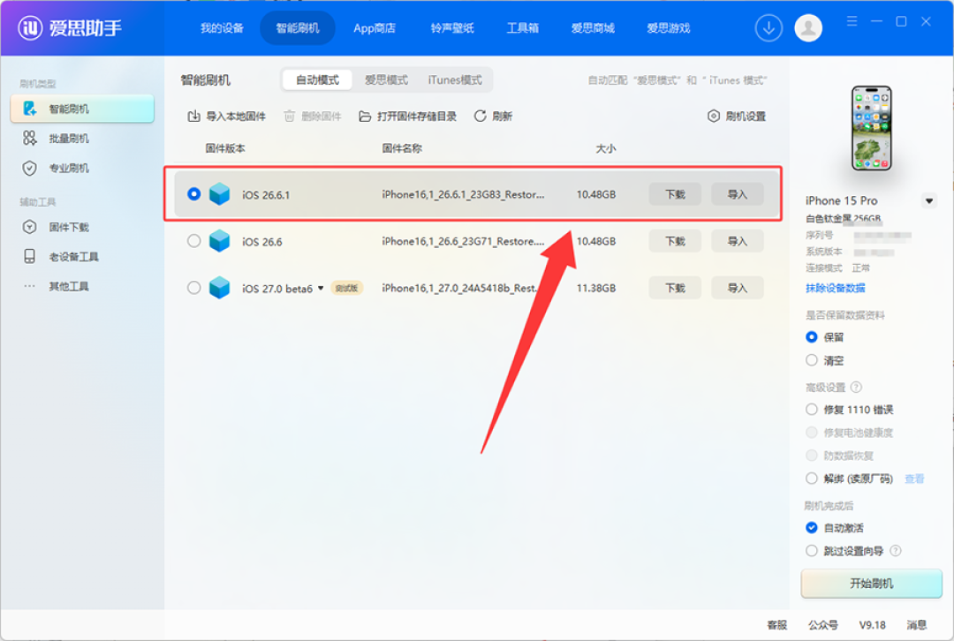Click the 查看 link beside 解绑
Image resolution: width=954 pixels, height=641 pixels.
(x=914, y=479)
